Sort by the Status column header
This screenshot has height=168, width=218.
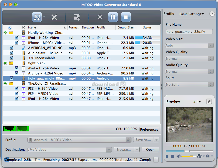pyautogui.click(x=147, y=27)
